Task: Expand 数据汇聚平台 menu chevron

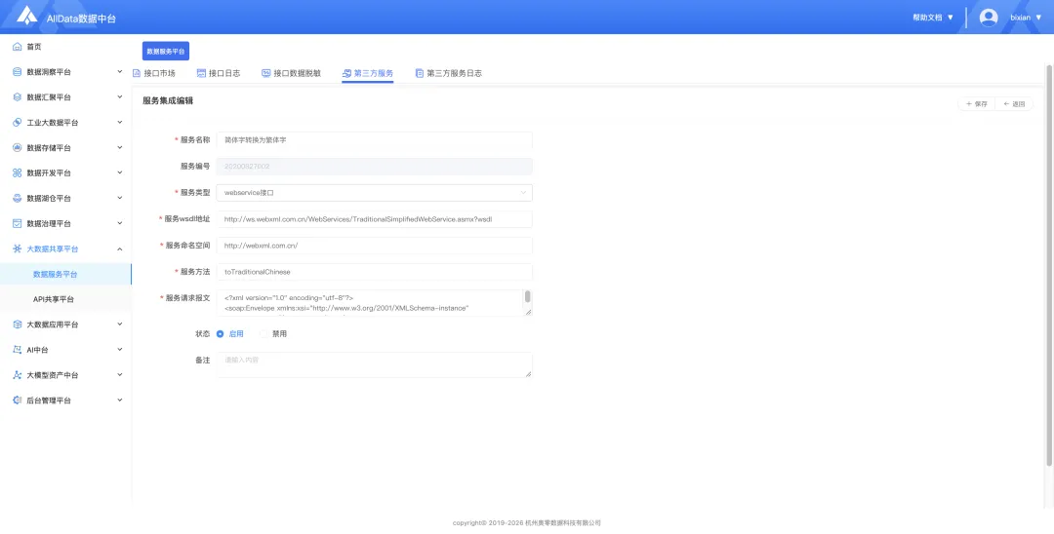Action: click(x=120, y=97)
